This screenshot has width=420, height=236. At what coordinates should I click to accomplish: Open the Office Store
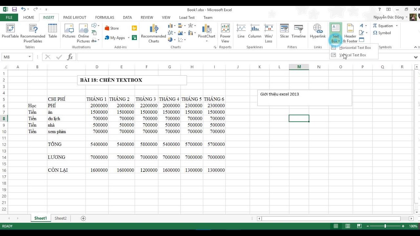tap(112, 28)
